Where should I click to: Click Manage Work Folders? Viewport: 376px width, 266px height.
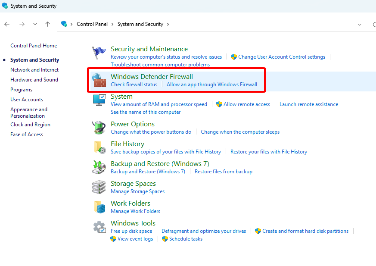(136, 211)
